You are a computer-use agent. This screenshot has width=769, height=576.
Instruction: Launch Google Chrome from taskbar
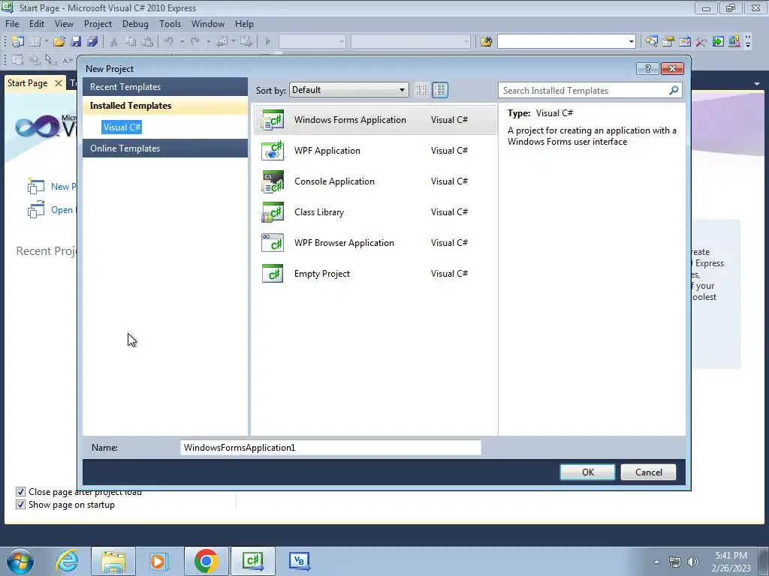tap(206, 561)
